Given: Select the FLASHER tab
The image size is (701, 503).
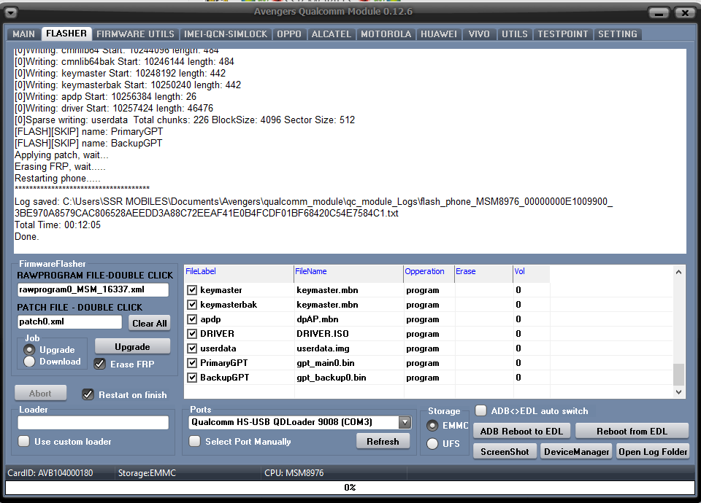Looking at the screenshot, I should (66, 34).
